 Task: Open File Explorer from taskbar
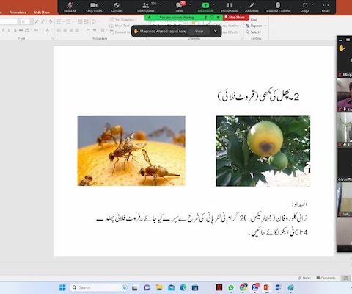(x=159, y=287)
